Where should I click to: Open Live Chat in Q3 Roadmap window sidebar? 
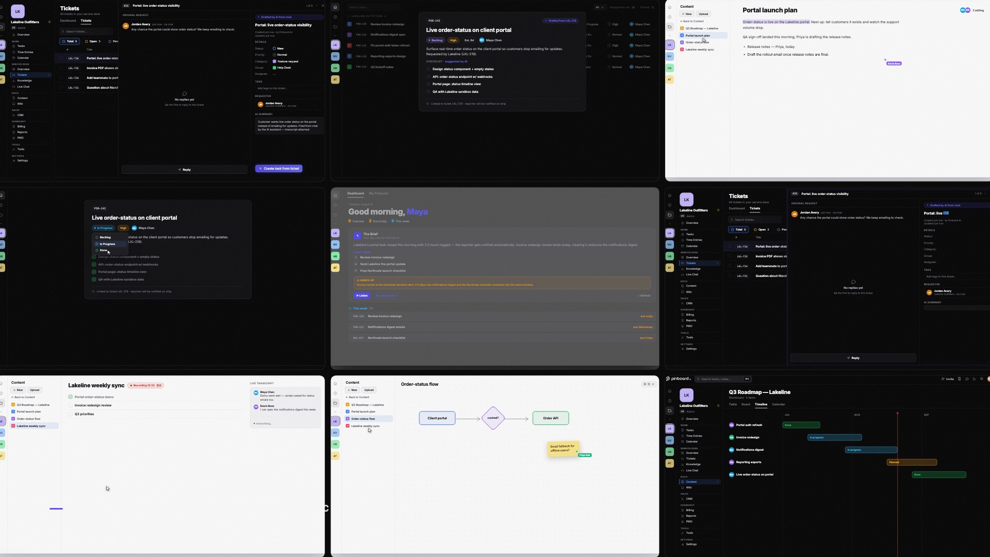(692, 470)
